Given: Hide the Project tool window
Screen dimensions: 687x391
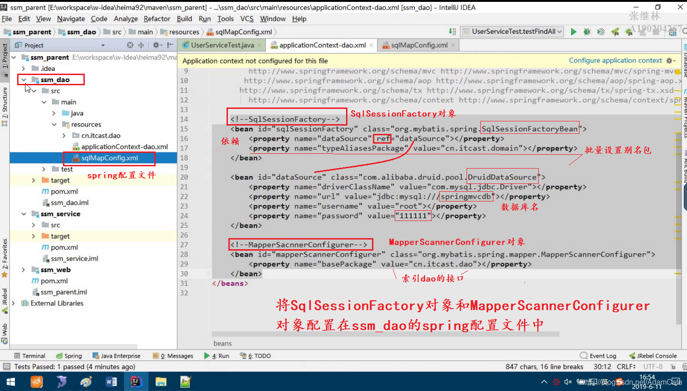Looking at the screenshot, I should click(170, 45).
